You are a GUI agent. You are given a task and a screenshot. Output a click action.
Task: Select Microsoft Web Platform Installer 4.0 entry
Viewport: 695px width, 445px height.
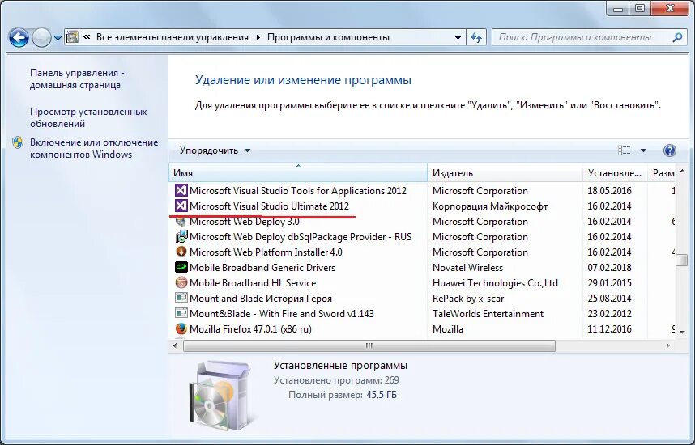(266, 252)
